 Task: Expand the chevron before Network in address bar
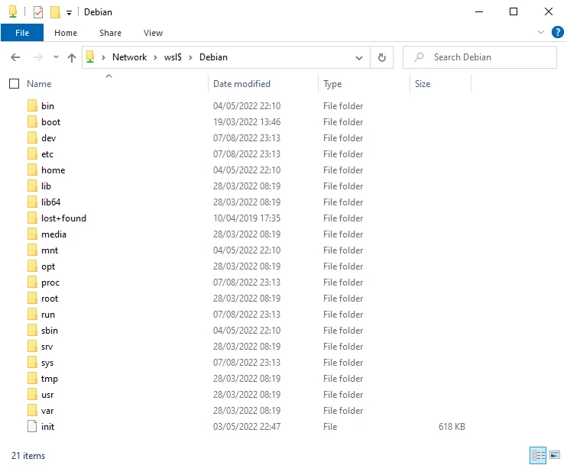[103, 57]
